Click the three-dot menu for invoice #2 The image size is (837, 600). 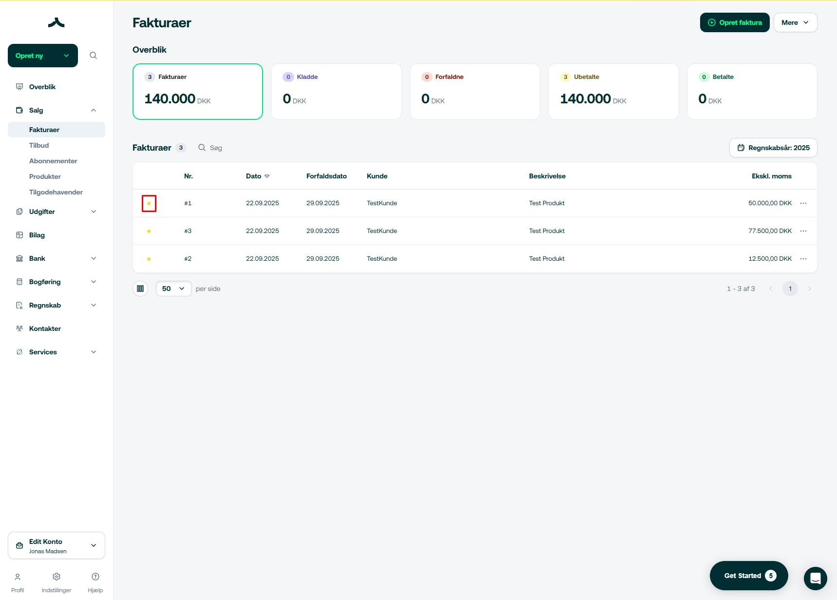click(x=803, y=259)
